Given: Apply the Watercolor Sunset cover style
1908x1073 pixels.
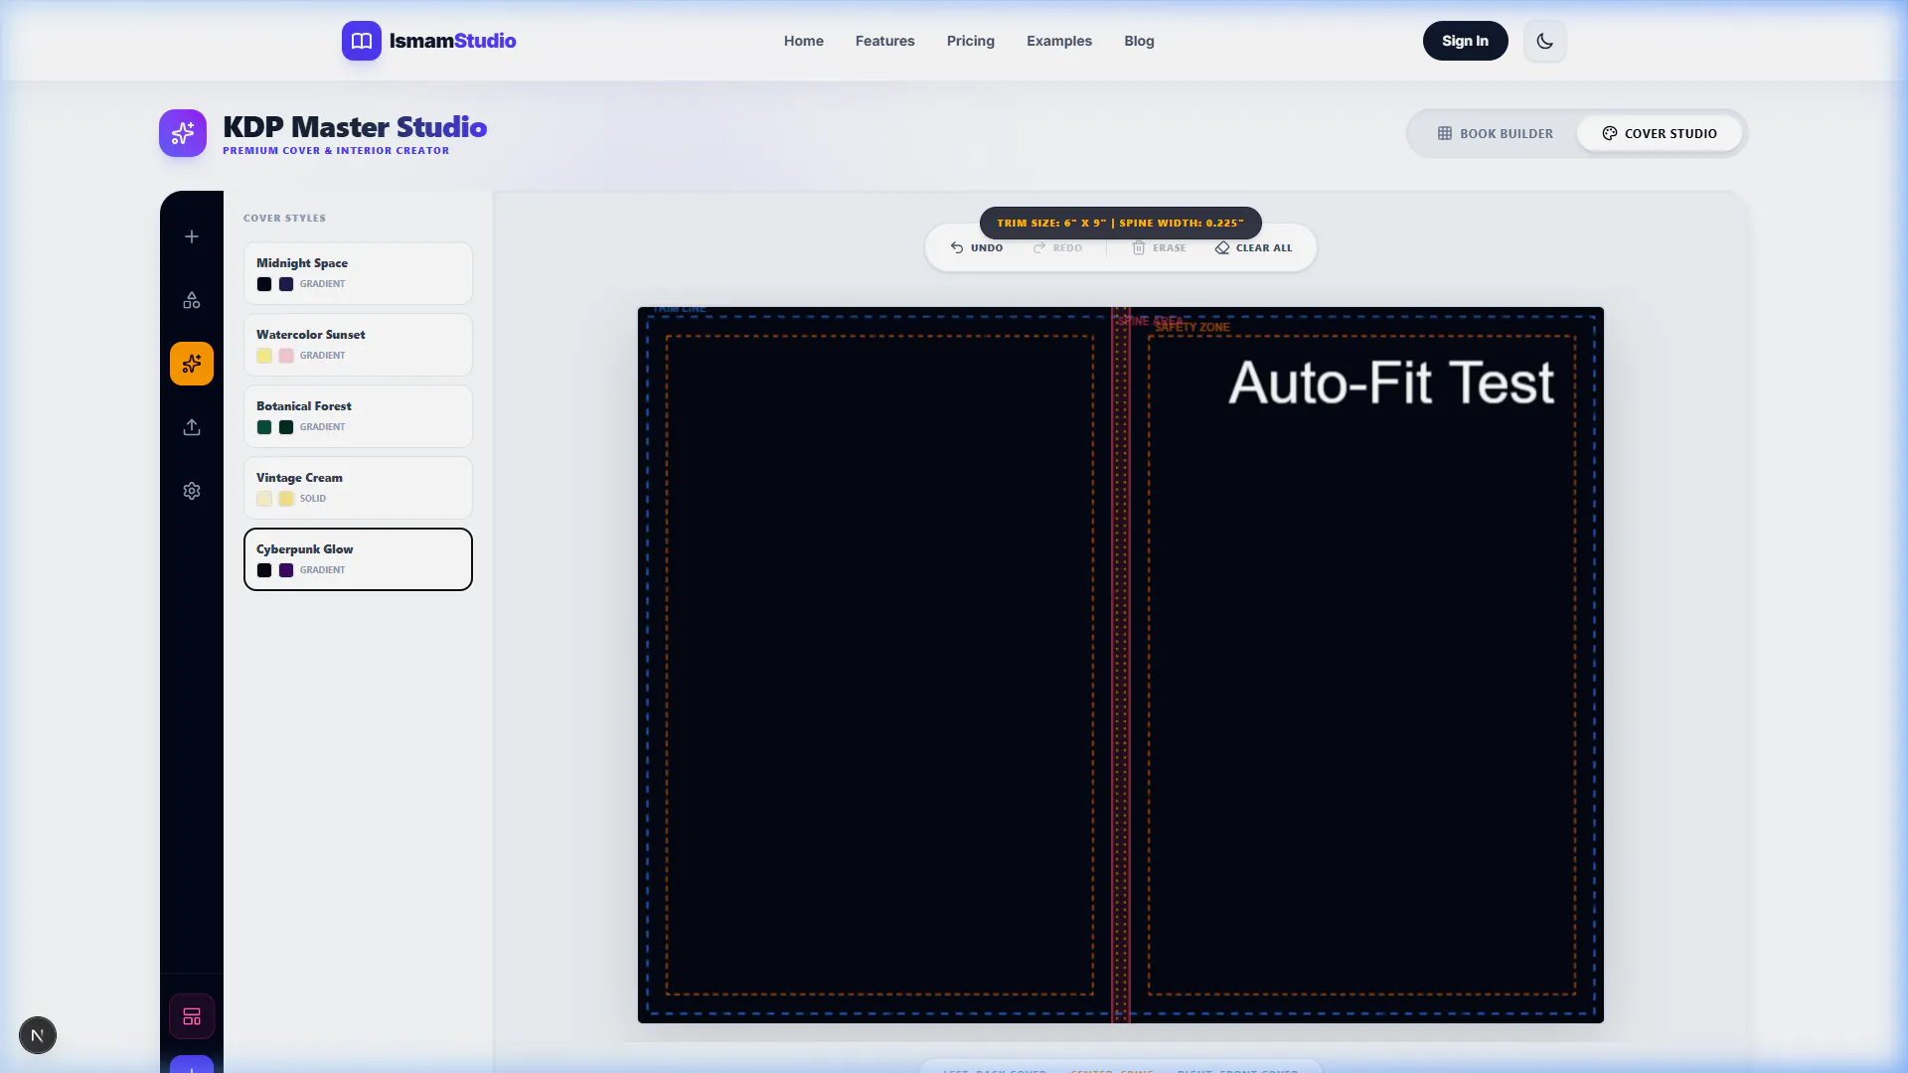Looking at the screenshot, I should point(358,345).
